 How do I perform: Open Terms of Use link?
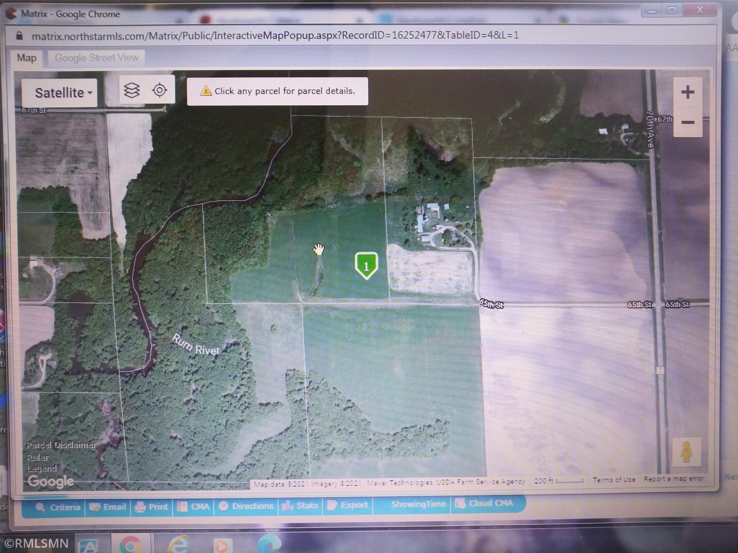614,480
